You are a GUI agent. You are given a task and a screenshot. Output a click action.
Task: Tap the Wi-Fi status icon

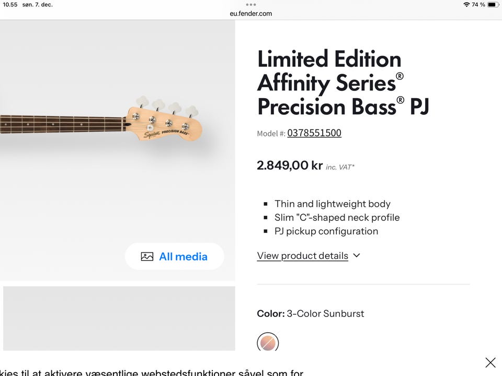pos(466,5)
